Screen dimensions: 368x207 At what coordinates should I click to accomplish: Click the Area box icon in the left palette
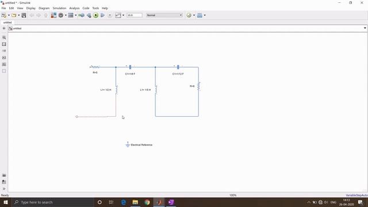click(x=4, y=71)
